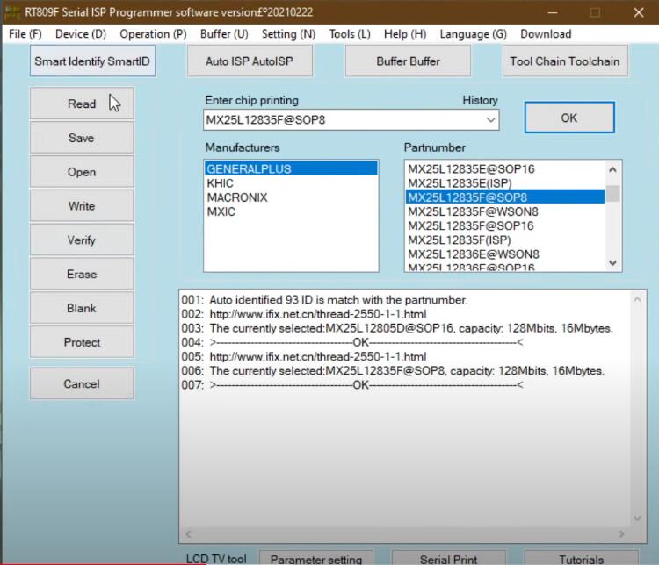
Task: Click log line 007 OK separator
Action: click(366, 385)
